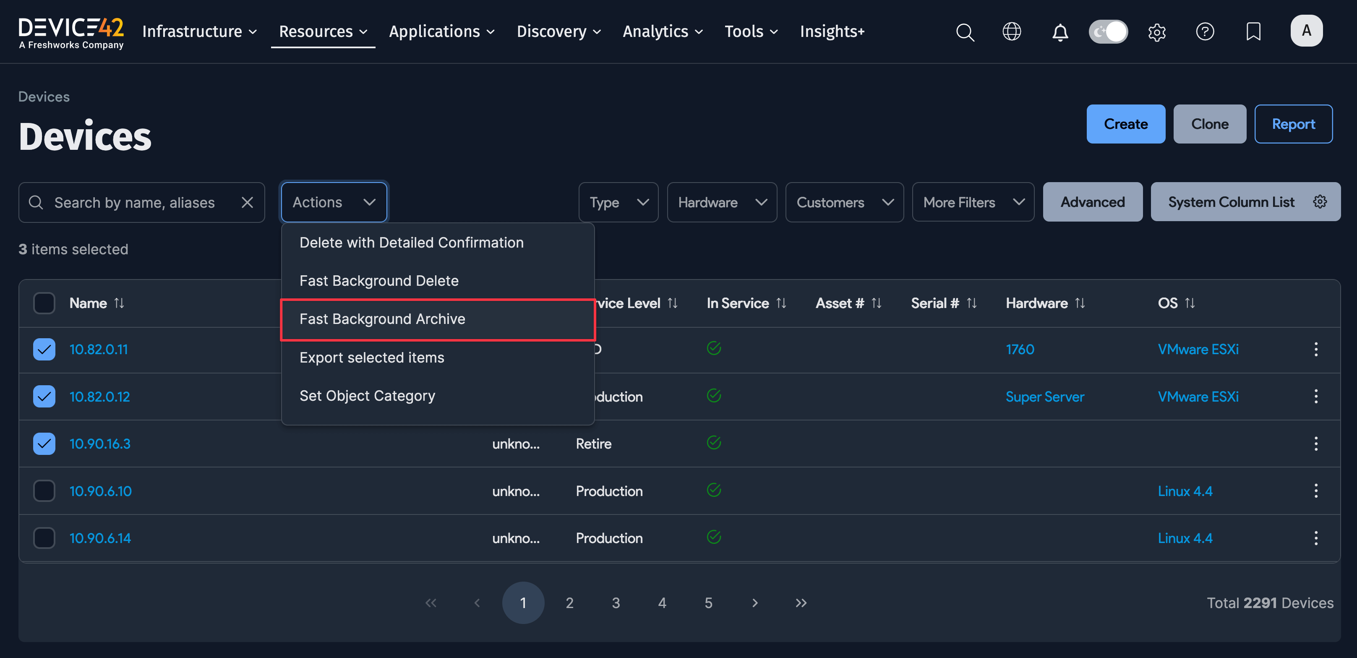Click the Create button

tap(1126, 124)
